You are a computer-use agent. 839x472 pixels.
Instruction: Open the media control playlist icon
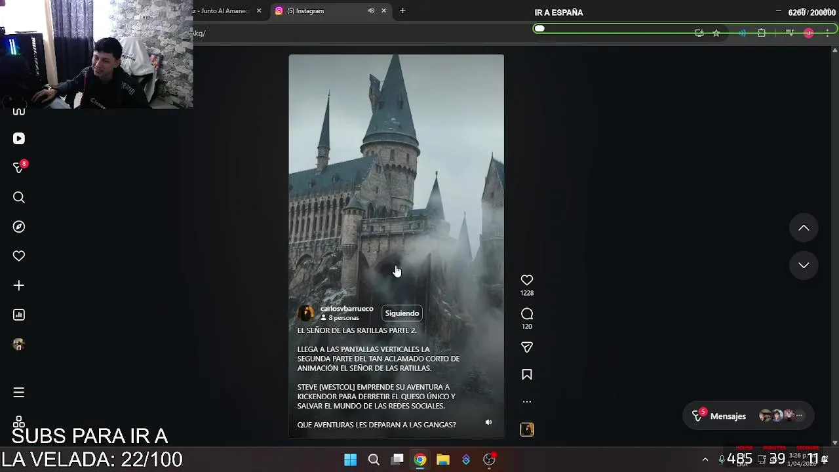(x=790, y=33)
